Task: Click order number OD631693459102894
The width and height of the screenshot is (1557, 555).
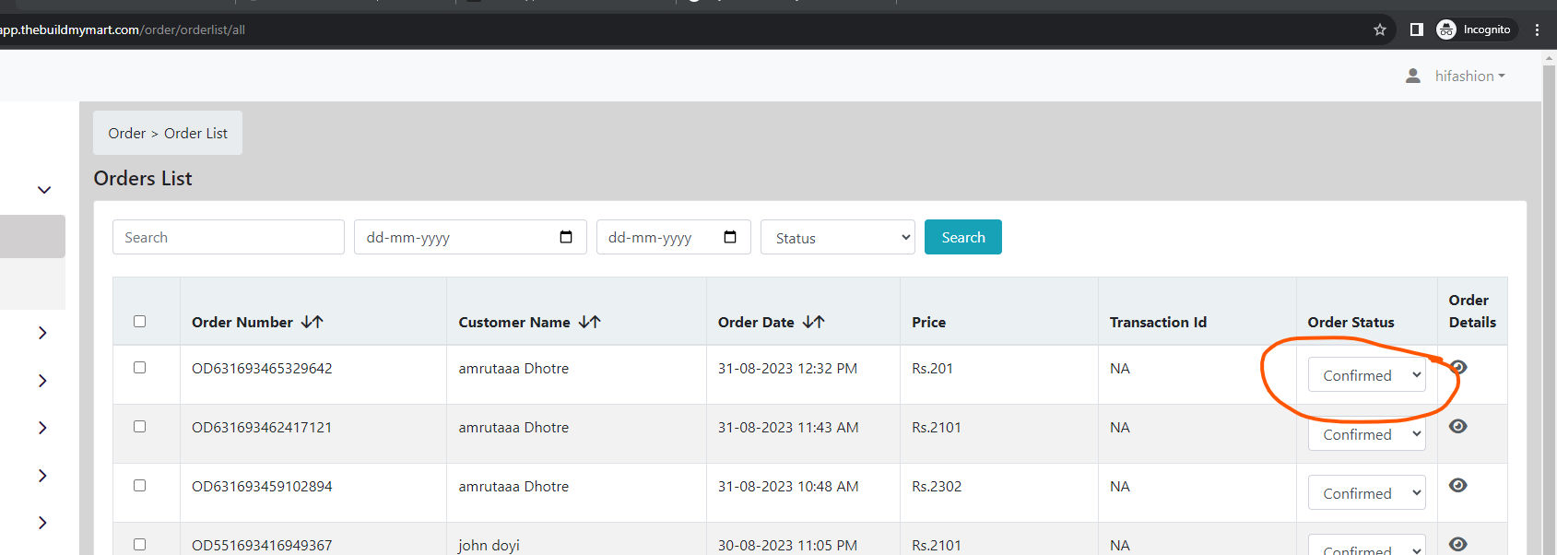Action: (x=262, y=486)
